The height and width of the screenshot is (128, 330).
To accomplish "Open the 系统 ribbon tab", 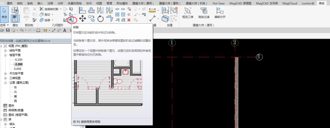I will [x=30, y=3].
